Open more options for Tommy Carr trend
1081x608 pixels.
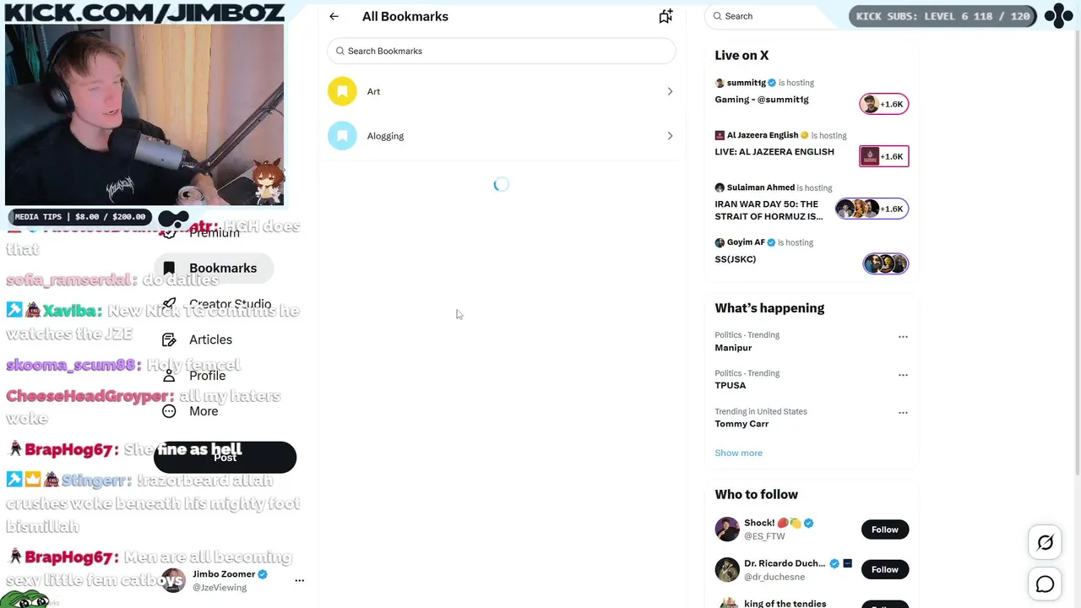click(x=903, y=413)
